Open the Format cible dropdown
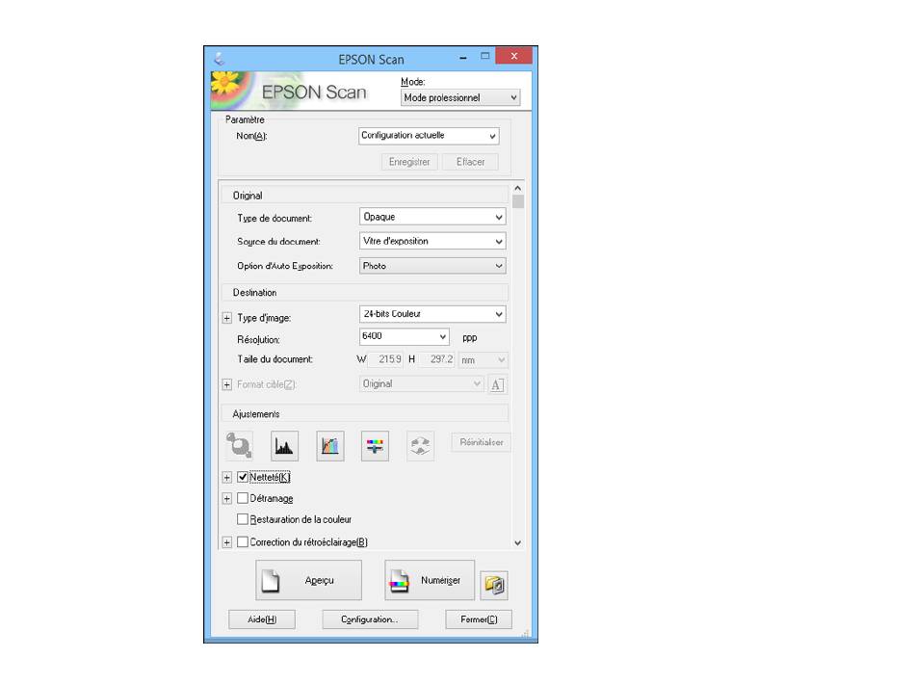915x684 pixels. pos(421,384)
